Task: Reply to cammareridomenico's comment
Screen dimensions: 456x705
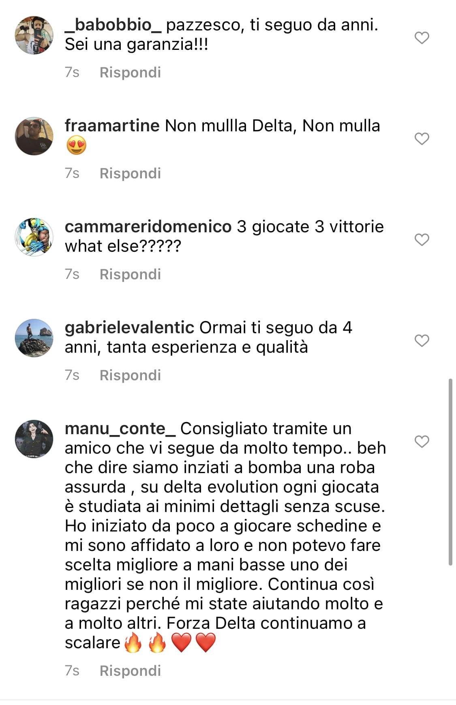Action: (130, 274)
